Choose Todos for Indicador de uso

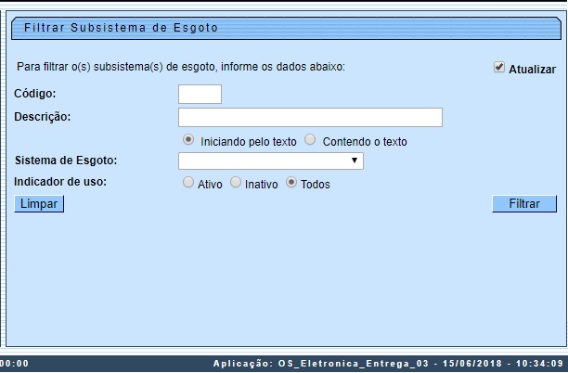tap(291, 183)
